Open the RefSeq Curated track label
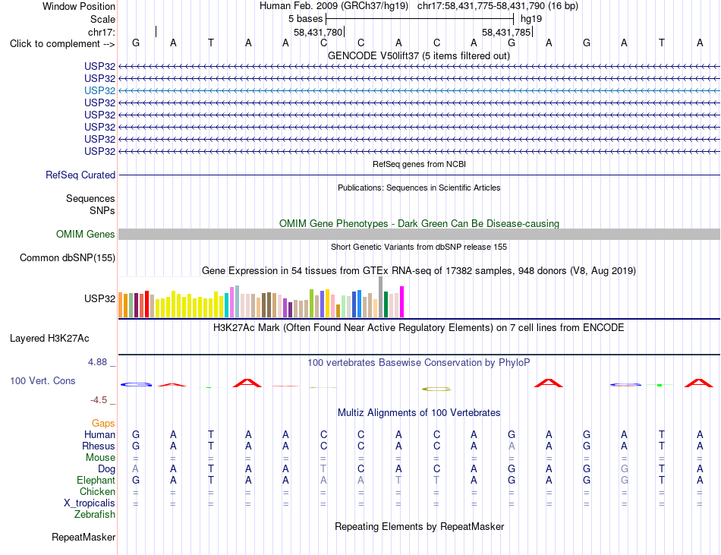Viewport: 721px width, 555px height. (80, 175)
